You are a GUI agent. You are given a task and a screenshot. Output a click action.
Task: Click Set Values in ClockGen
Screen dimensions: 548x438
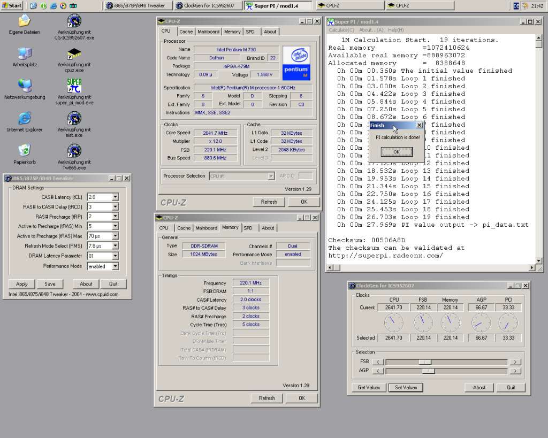pos(406,387)
